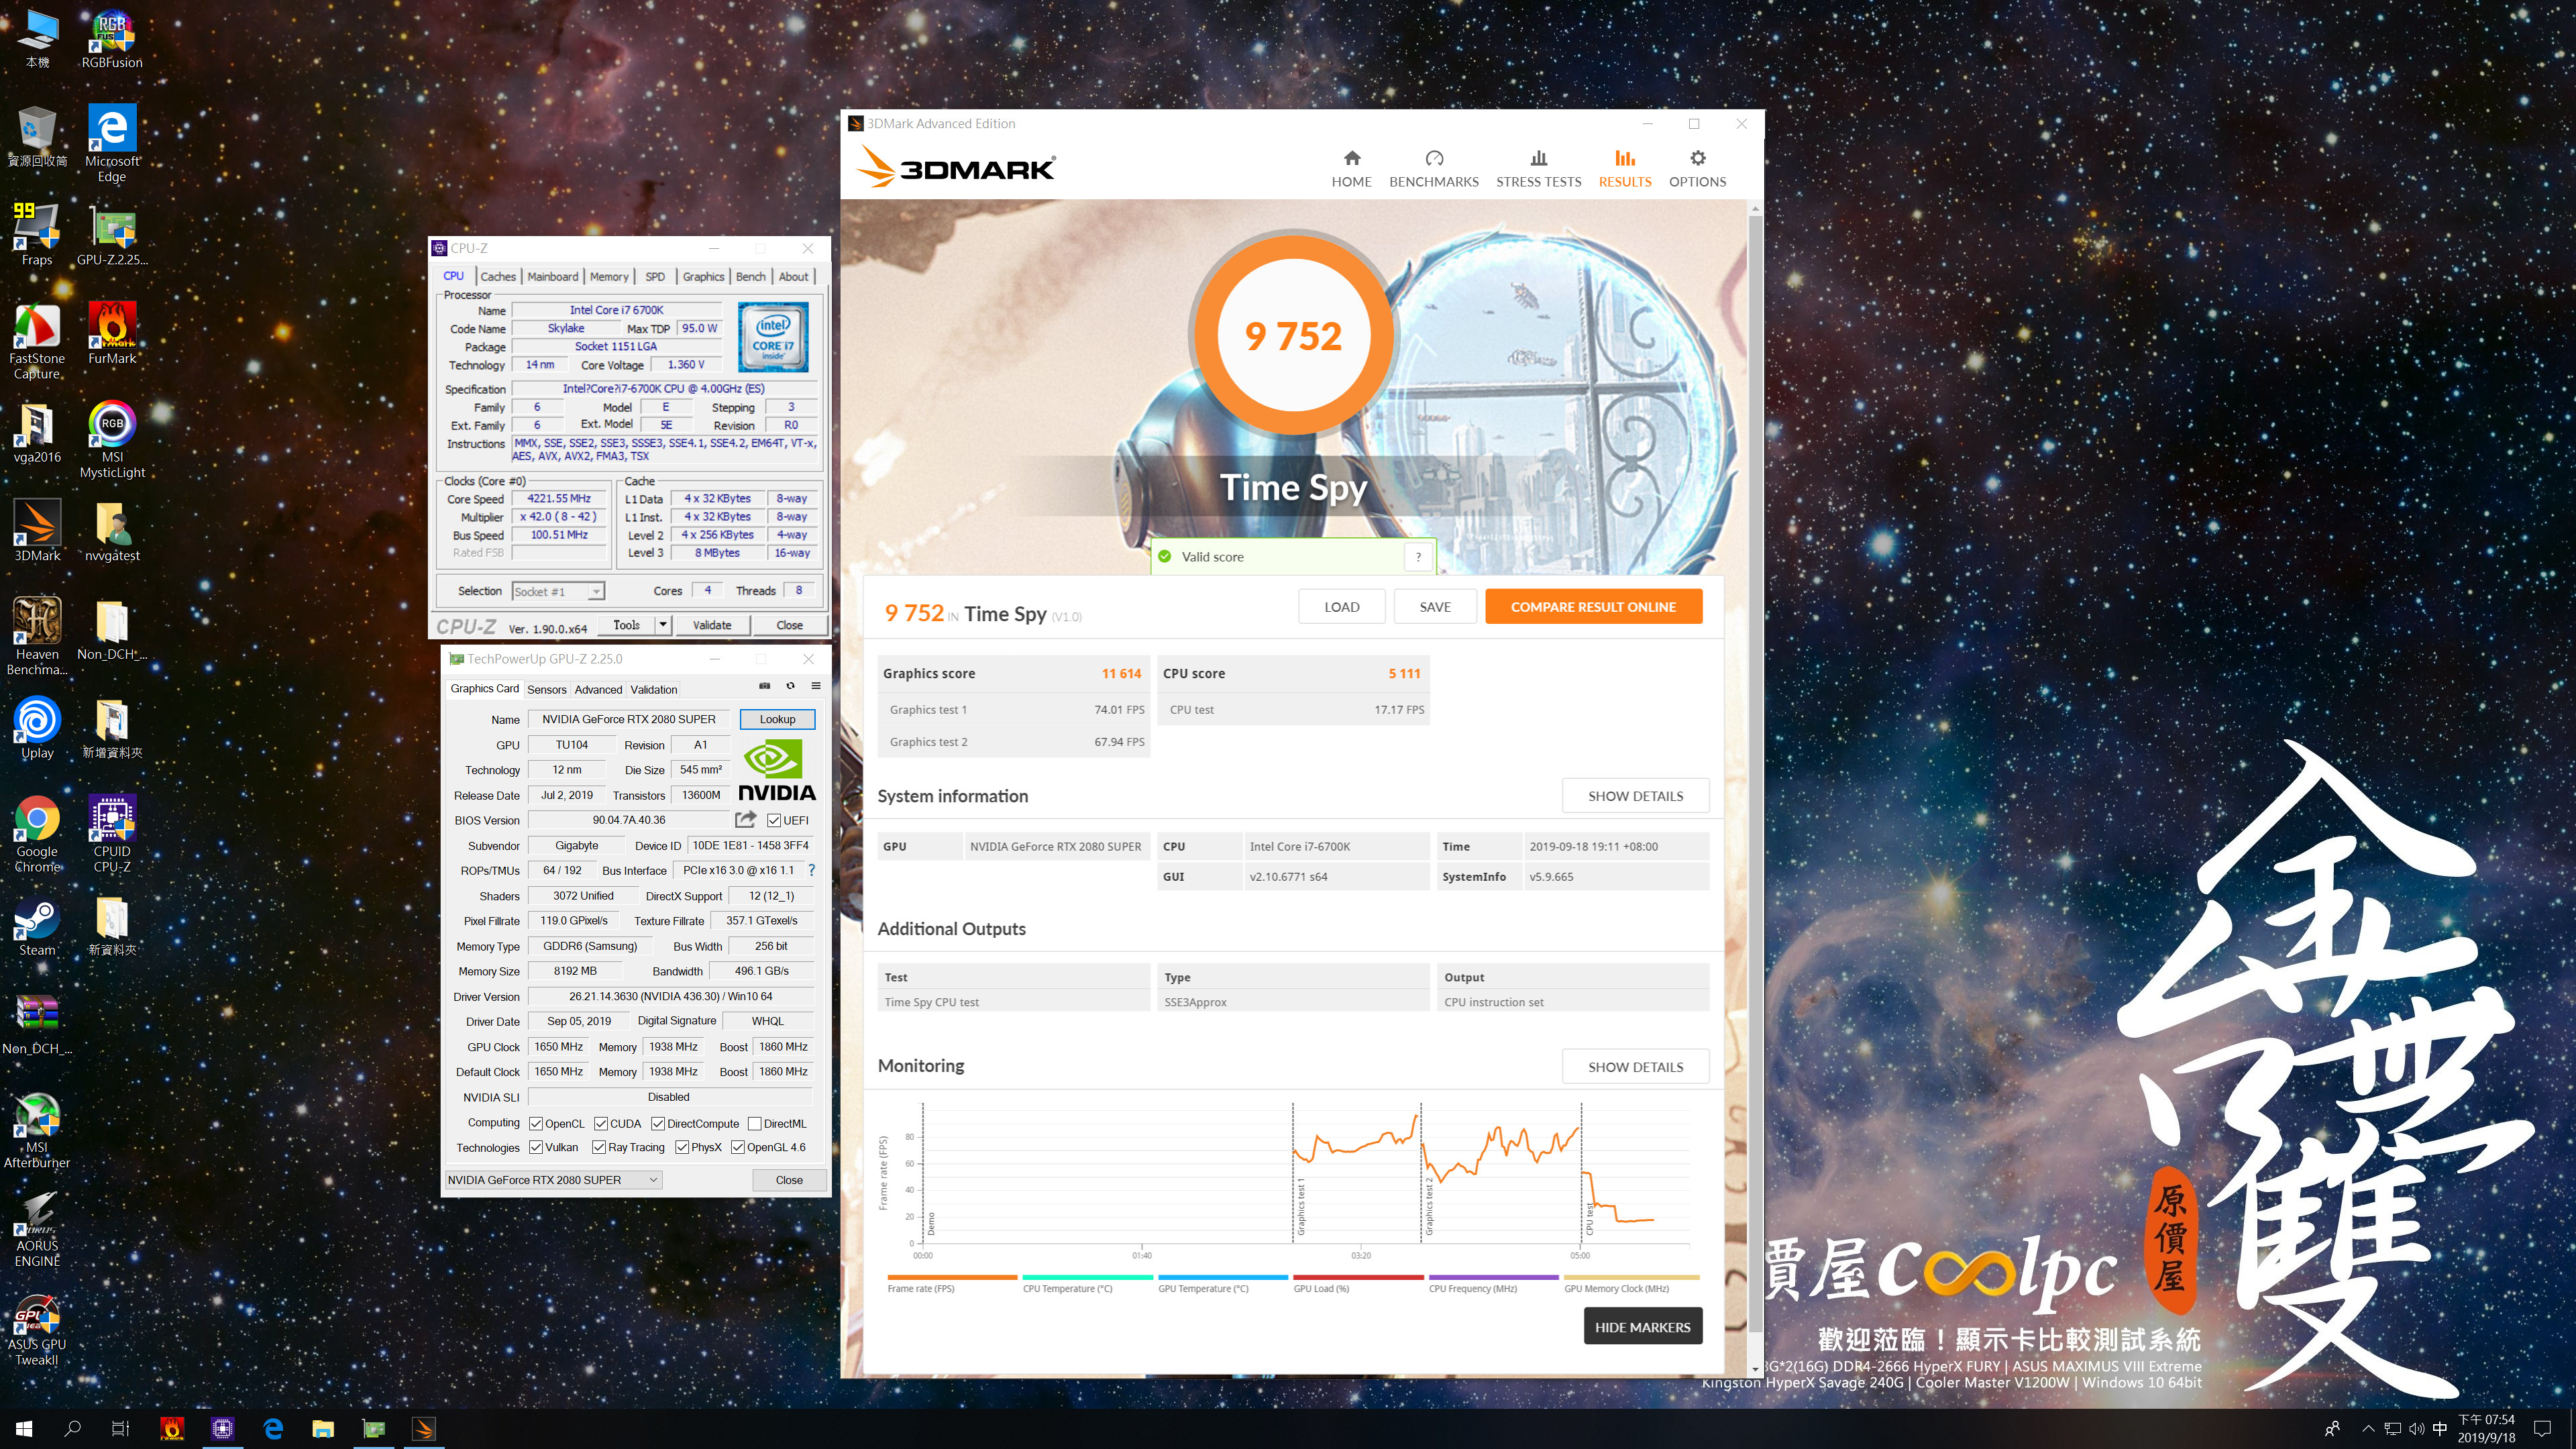Open Google Chrome desktop icon
This screenshot has height=1449, width=2576.
click(x=37, y=834)
